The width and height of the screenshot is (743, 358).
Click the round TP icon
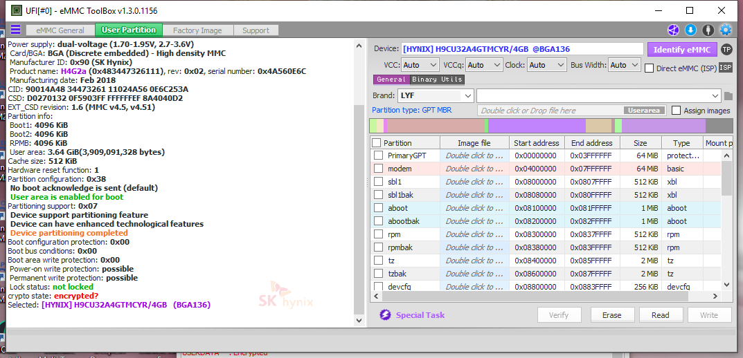tap(726, 49)
